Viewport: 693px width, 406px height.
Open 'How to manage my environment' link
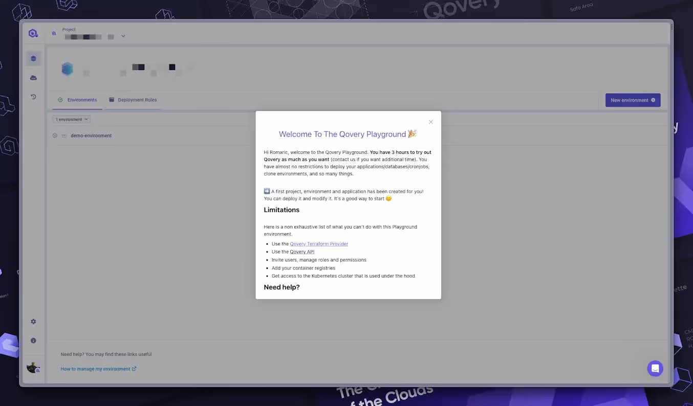(x=98, y=369)
